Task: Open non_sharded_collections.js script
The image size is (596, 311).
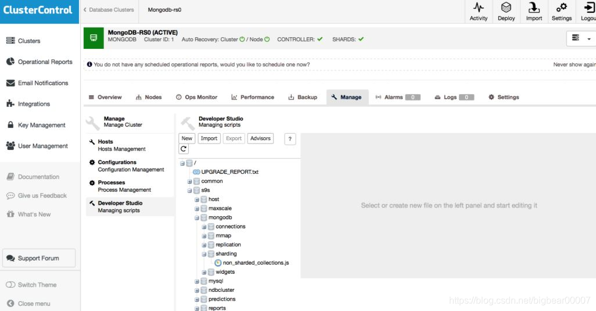Action: 256,263
